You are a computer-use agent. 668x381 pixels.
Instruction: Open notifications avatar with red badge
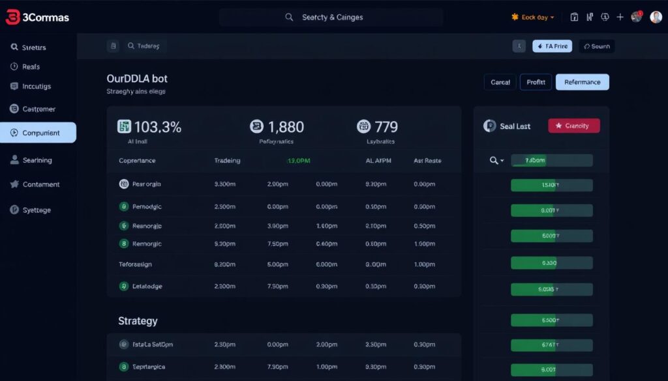pyautogui.click(x=637, y=17)
